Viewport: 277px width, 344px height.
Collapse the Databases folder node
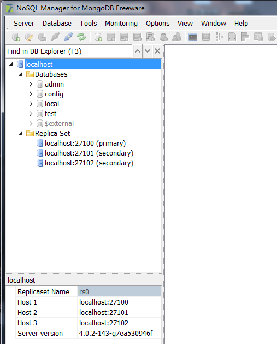point(21,74)
